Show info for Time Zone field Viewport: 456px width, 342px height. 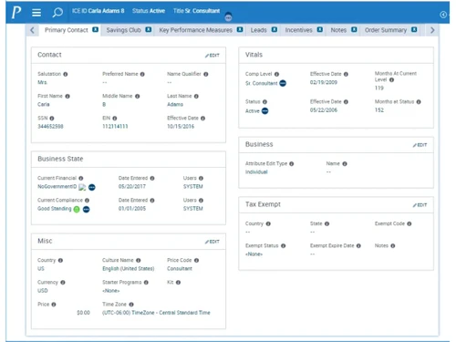(x=131, y=305)
